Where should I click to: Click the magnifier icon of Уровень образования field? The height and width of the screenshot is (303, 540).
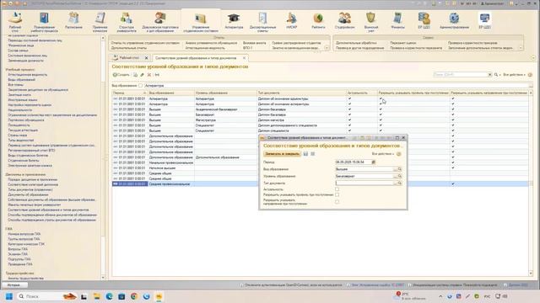(400, 176)
